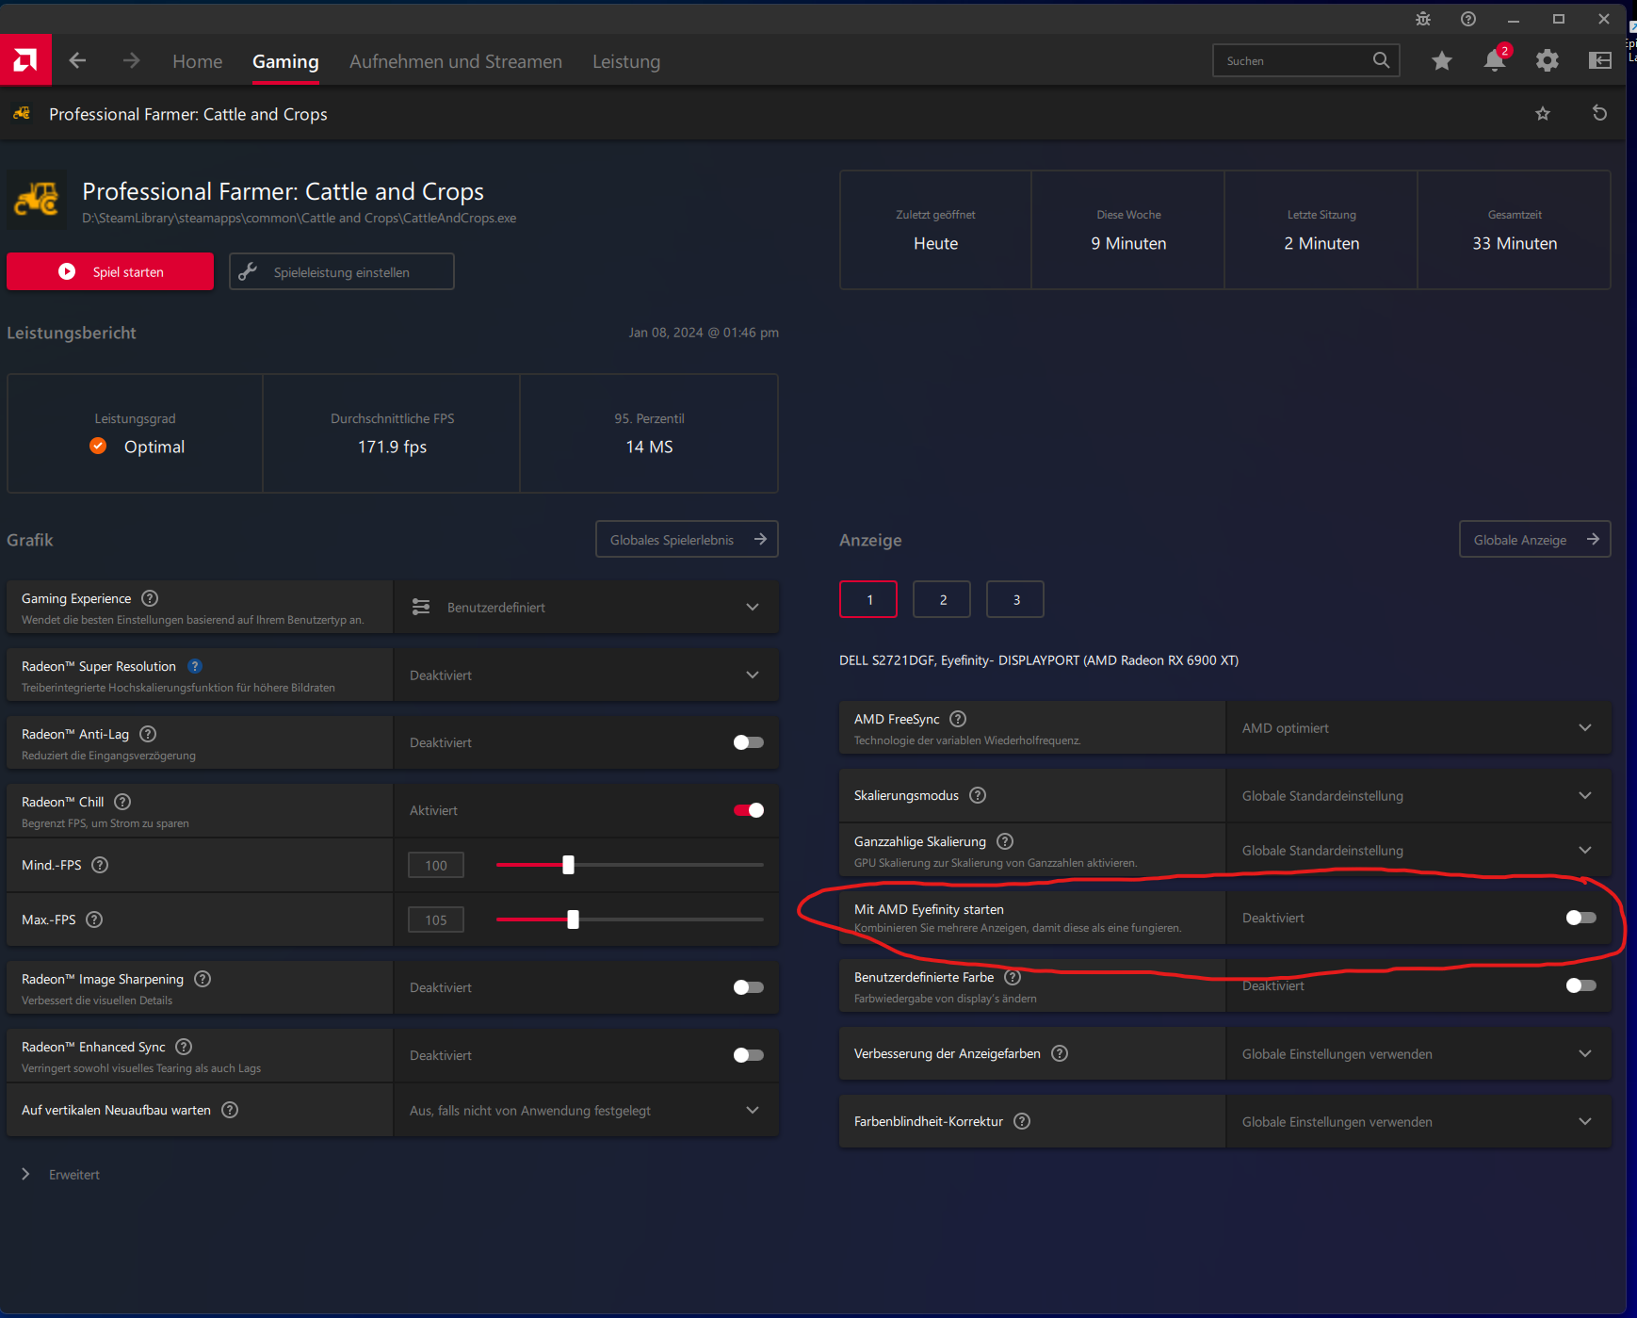1637x1318 pixels.
Task: Open Ganzzahlige Skalierung dropdown
Action: click(x=1418, y=851)
